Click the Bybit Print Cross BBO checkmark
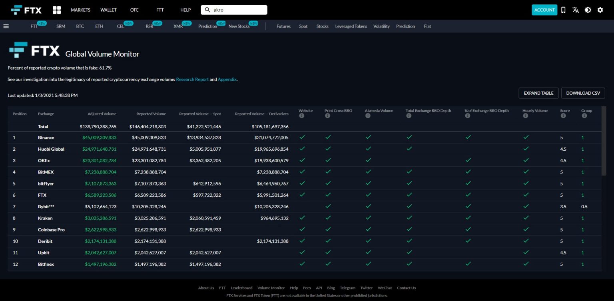The height and width of the screenshot is (301, 614). [328, 206]
